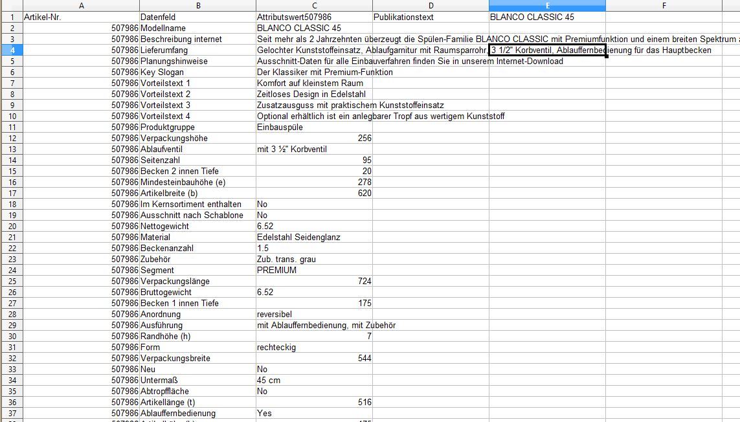Click the 'Vorteilstext 3' cell

point(197,105)
